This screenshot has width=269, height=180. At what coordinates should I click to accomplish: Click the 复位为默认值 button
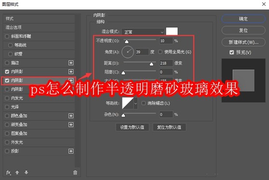pos(169,127)
